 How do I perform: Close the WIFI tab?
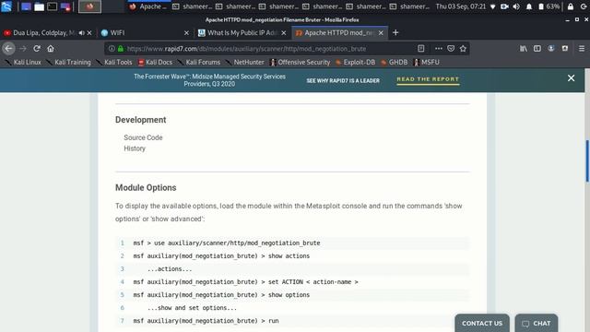[186, 33]
